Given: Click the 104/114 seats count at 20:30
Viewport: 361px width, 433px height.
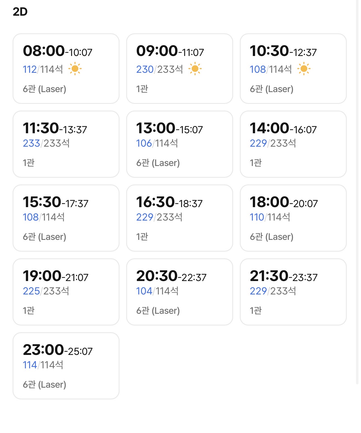Looking at the screenshot, I should click(157, 291).
